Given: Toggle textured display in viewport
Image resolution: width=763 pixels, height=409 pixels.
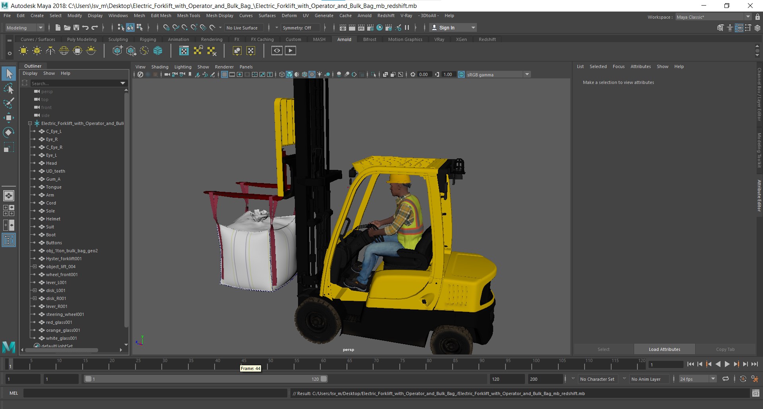Looking at the screenshot, I should coord(312,74).
